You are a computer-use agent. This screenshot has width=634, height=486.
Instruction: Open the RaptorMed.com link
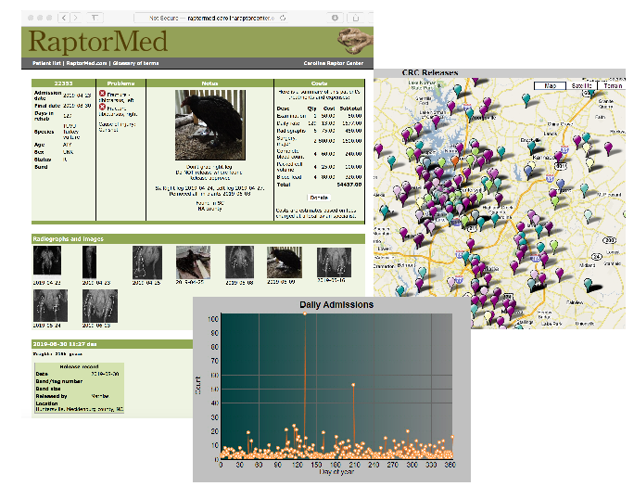tap(86, 63)
